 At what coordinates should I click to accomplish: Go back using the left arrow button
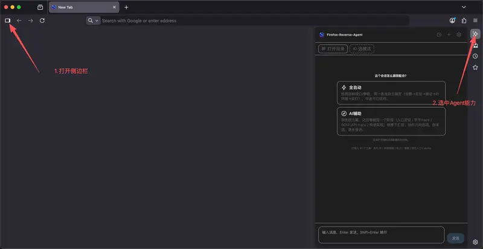(x=19, y=20)
